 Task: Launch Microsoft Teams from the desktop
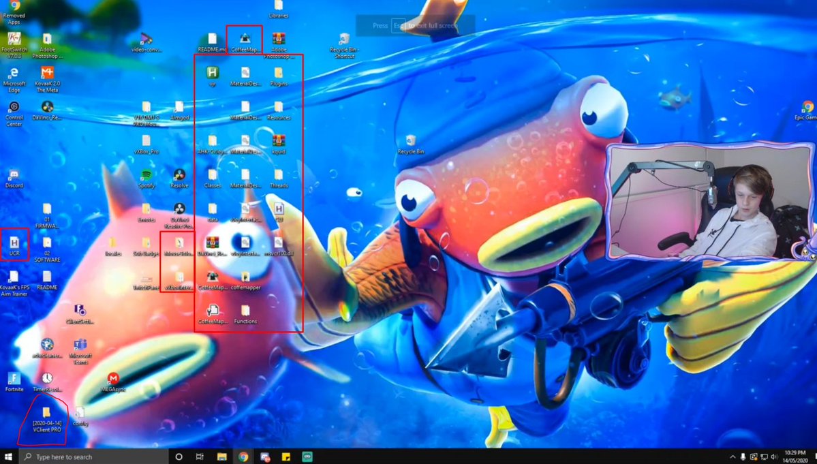[80, 345]
